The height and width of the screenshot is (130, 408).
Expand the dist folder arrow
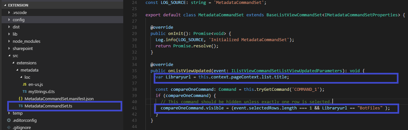pos(9,27)
